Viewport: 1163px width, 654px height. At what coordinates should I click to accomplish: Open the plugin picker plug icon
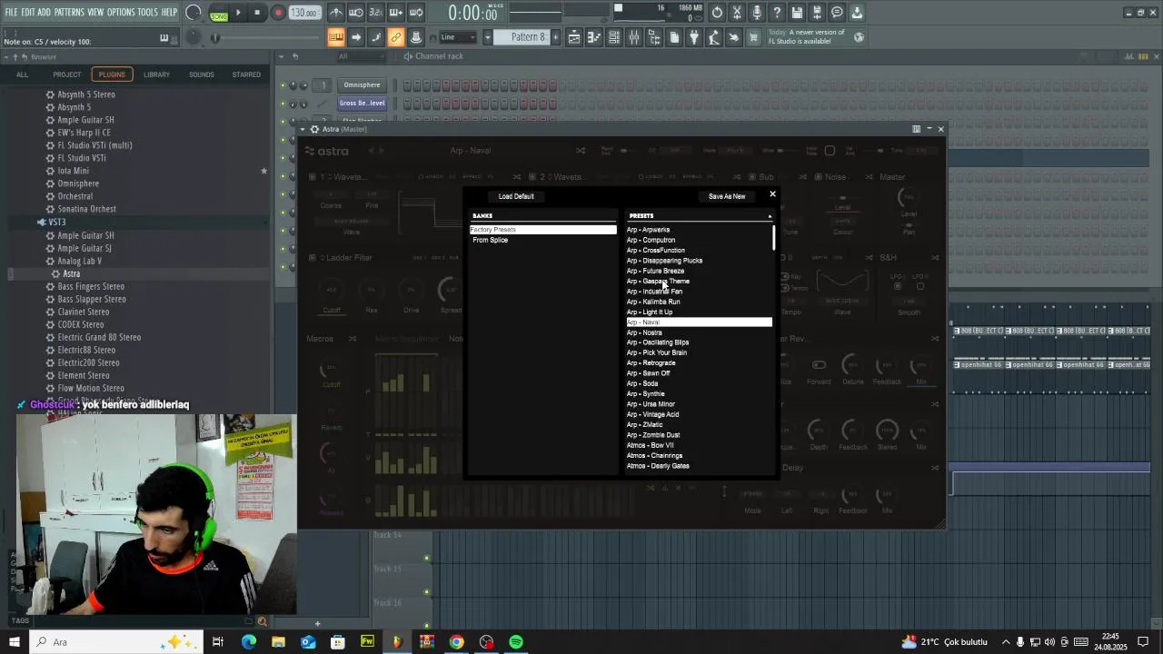click(x=694, y=37)
